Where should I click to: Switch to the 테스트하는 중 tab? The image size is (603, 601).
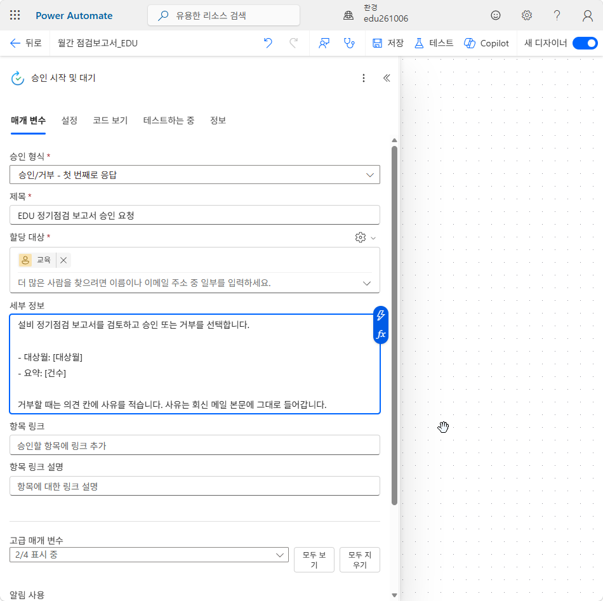click(x=168, y=121)
